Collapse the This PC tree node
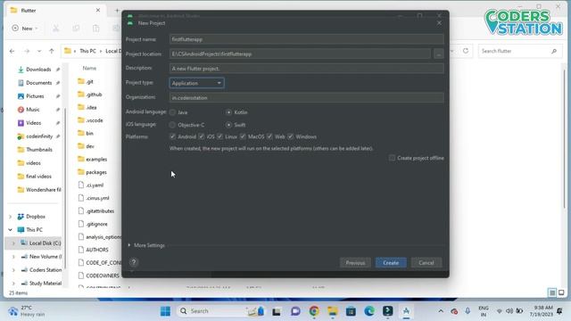This screenshot has width=571, height=321. coord(10,230)
